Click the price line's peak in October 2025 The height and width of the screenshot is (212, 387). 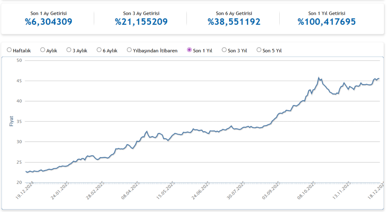tap(319, 78)
